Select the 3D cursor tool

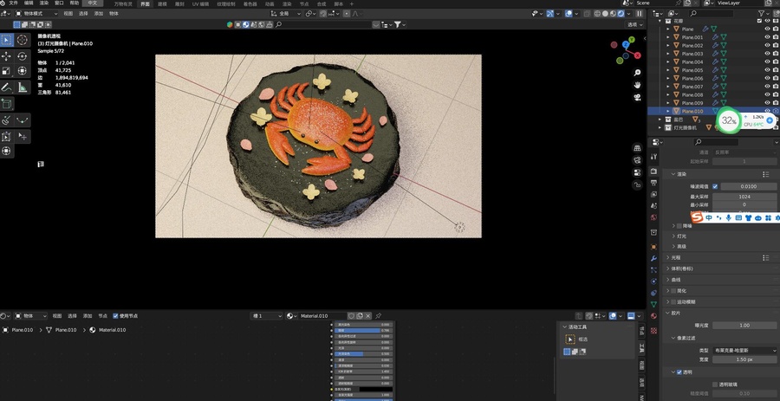point(22,40)
